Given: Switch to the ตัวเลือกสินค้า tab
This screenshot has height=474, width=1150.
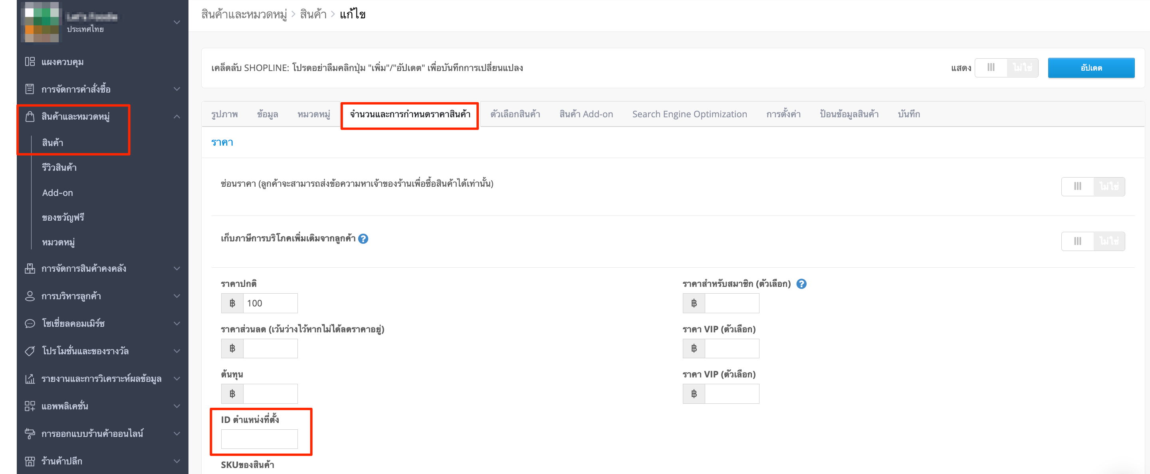Looking at the screenshot, I should [x=515, y=114].
